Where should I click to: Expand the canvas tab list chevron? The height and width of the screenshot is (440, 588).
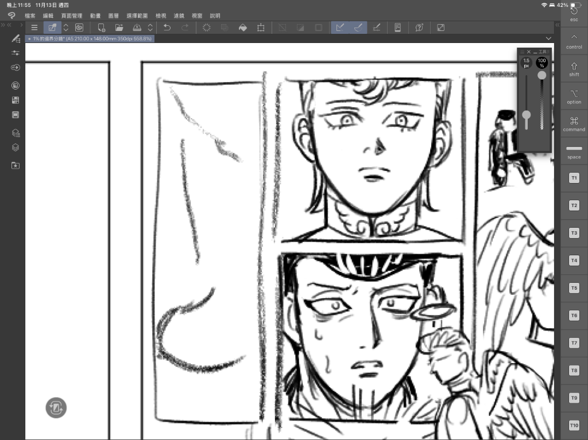coord(548,38)
